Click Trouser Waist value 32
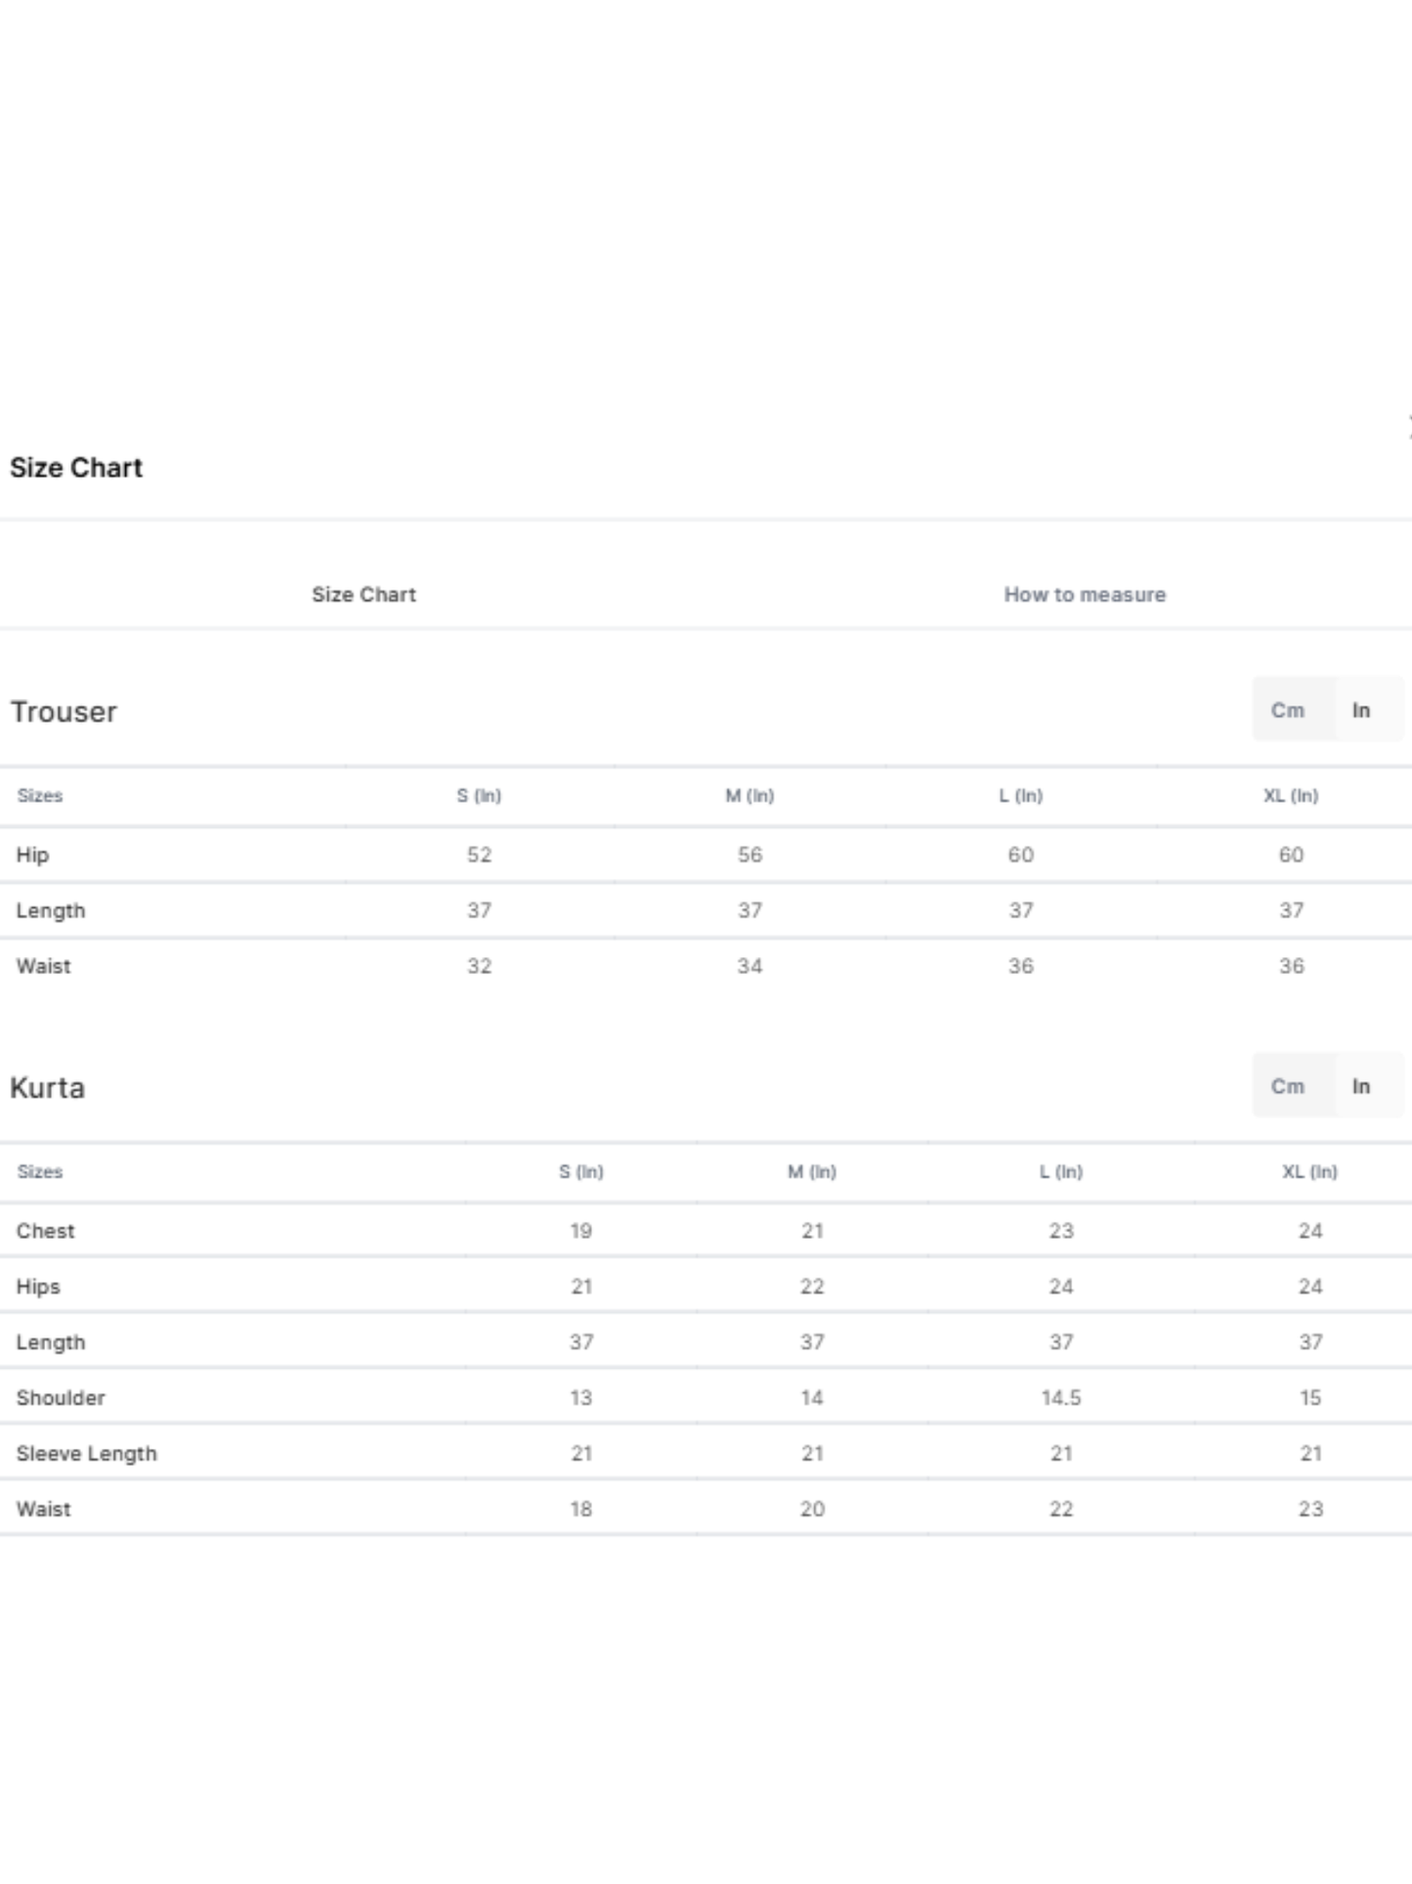The image size is (1412, 1884). [x=479, y=966]
